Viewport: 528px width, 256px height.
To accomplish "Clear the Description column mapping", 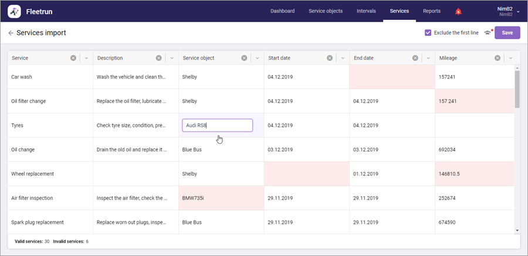I will (159, 58).
